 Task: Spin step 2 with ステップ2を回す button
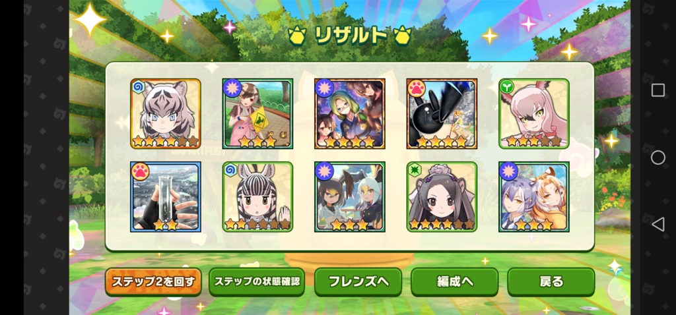tap(153, 282)
